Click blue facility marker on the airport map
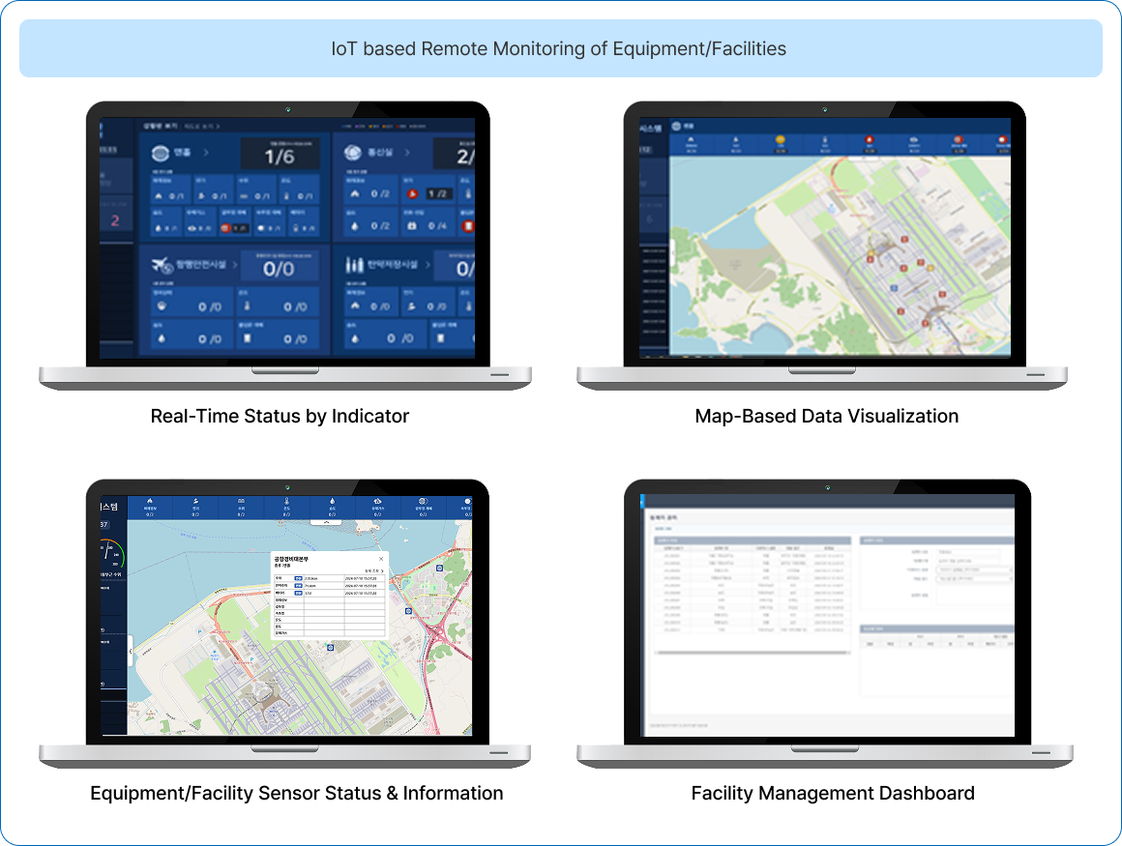Viewport: 1122px width, 846px height. coord(894,288)
